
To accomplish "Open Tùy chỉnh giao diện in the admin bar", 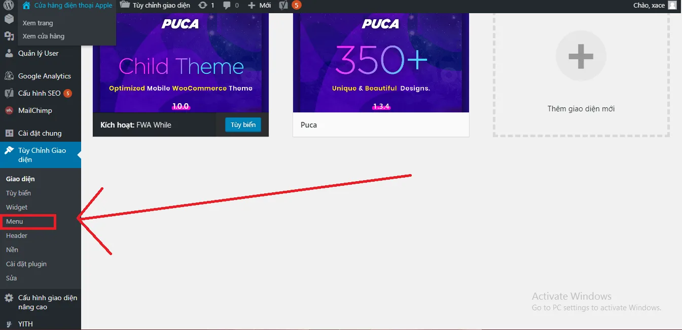I will point(161,5).
